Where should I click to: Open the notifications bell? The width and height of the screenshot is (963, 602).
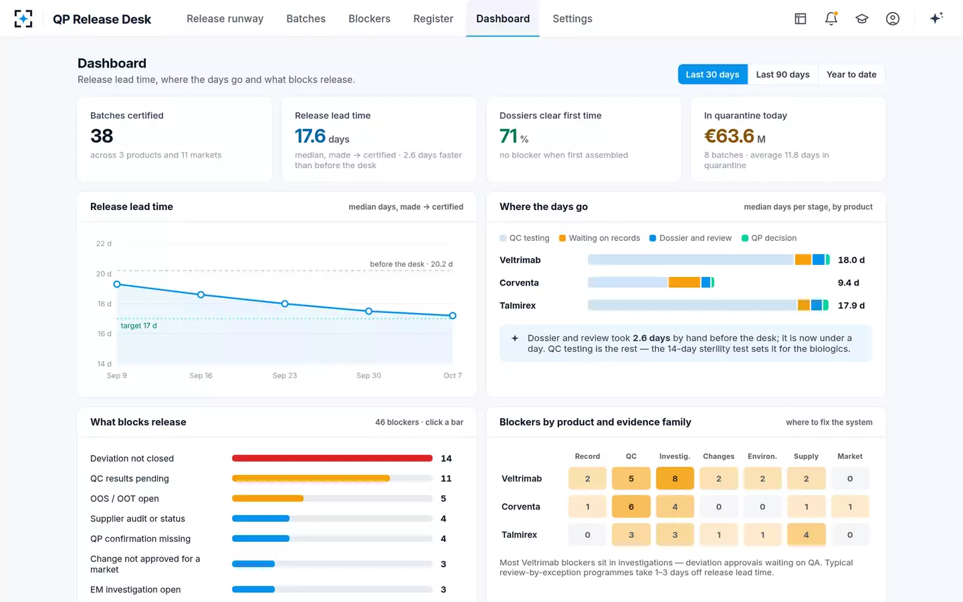(x=831, y=19)
